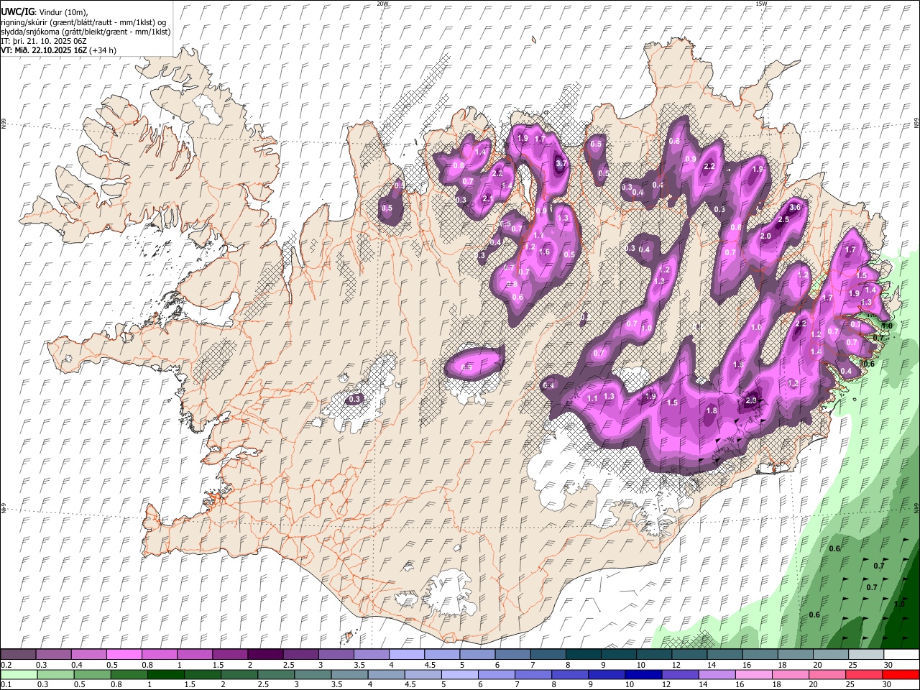Screen dimensions: 920x690
Task: Select the bottom-row gray-green swatch labeled 3
Action: 313,674
